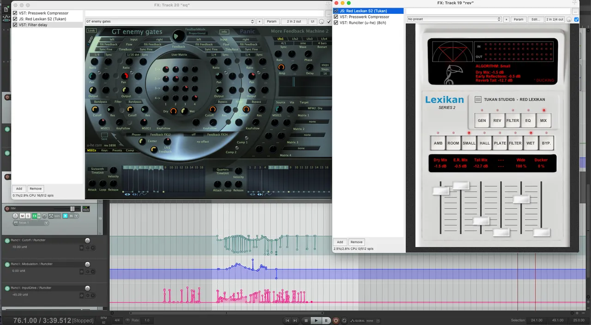The height and width of the screenshot is (325, 591).
Task: Click the round Feedback play icon in MFM2
Action: coord(179,36)
